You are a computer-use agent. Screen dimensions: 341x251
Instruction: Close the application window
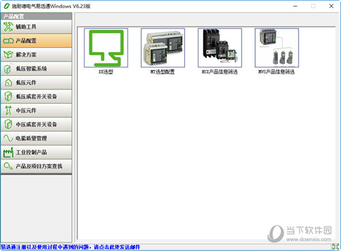pos(331,6)
